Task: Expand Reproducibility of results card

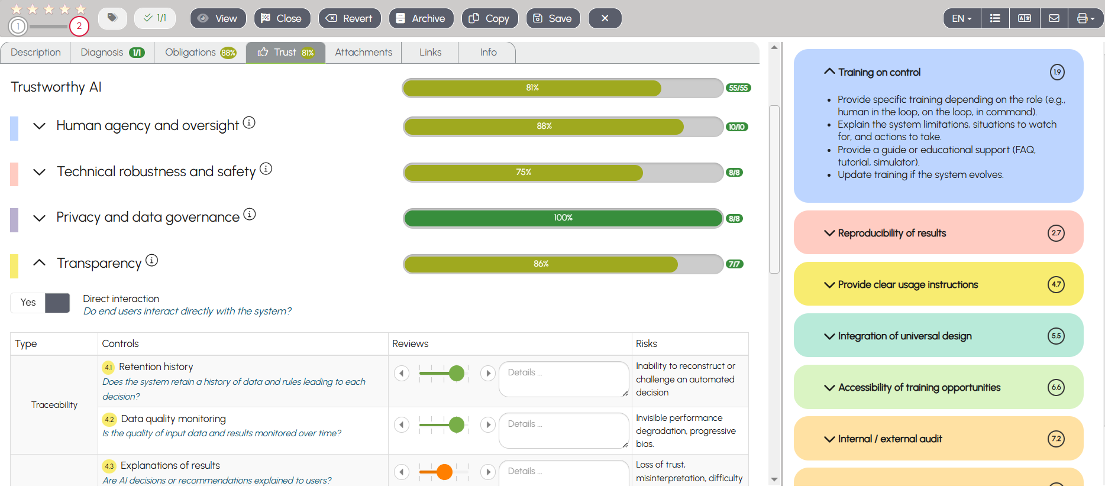Action: coord(829,233)
